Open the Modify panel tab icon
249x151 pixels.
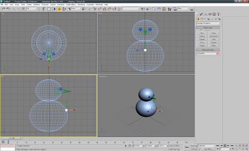point(202,14)
